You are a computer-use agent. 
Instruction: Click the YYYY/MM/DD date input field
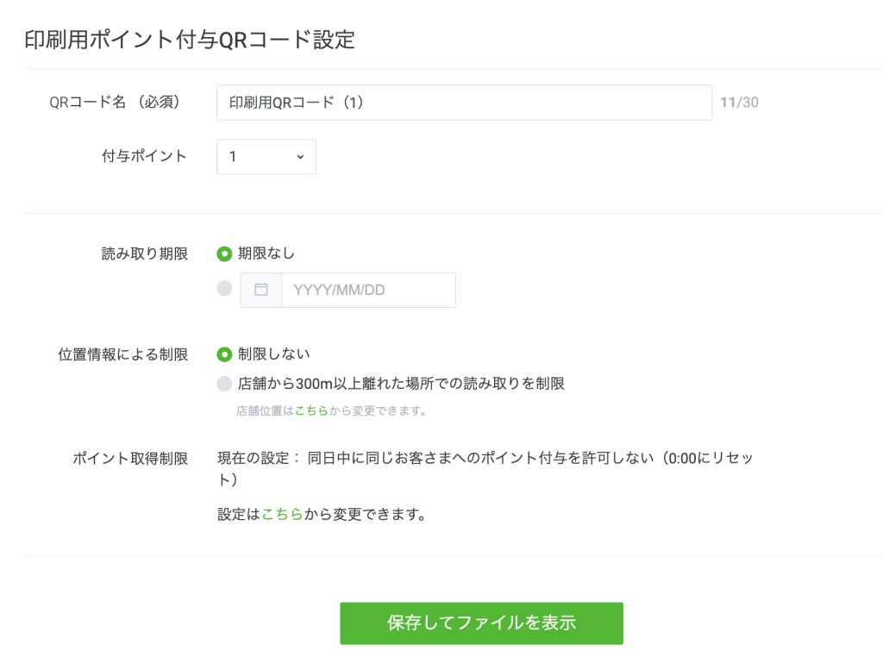pos(368,290)
